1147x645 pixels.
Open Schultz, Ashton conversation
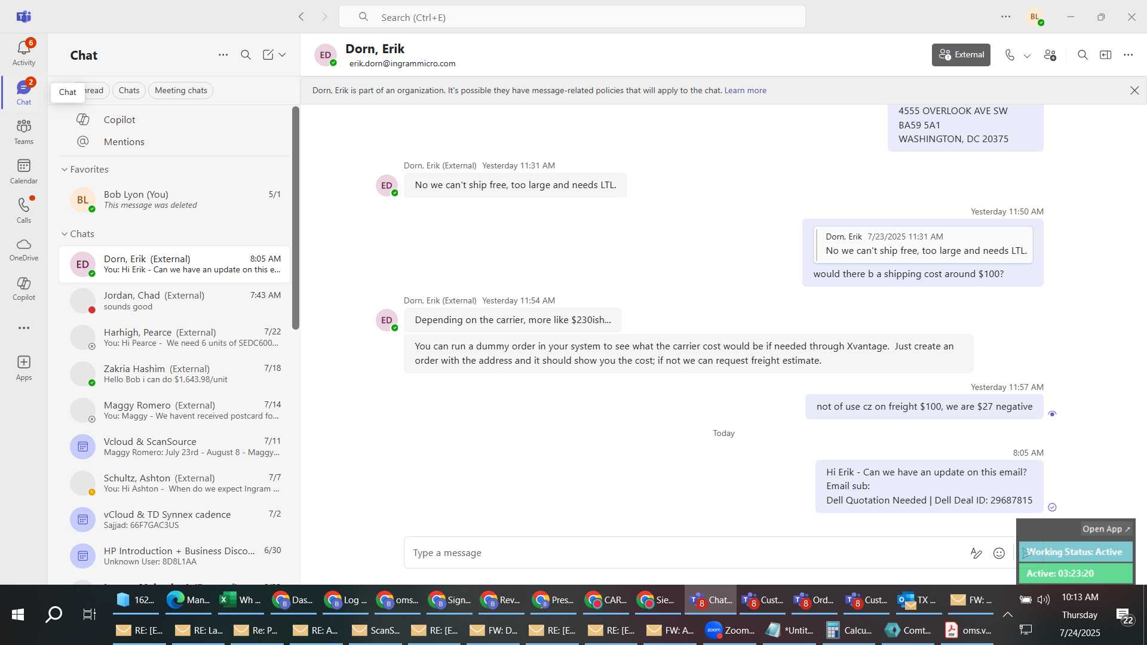tap(174, 483)
